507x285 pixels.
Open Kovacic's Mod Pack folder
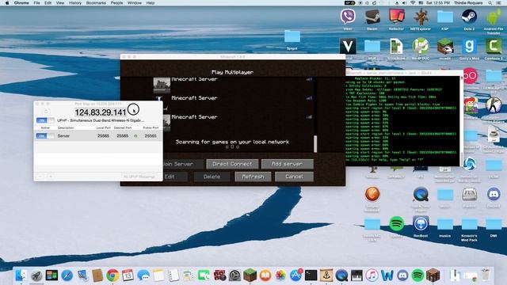(469, 224)
